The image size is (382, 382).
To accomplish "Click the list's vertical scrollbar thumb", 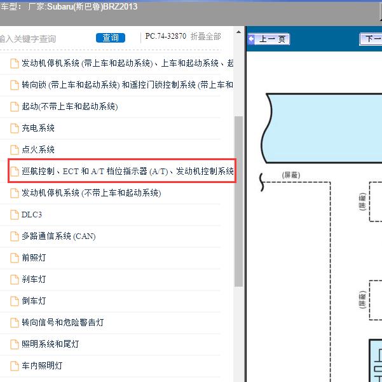I will [x=238, y=201].
